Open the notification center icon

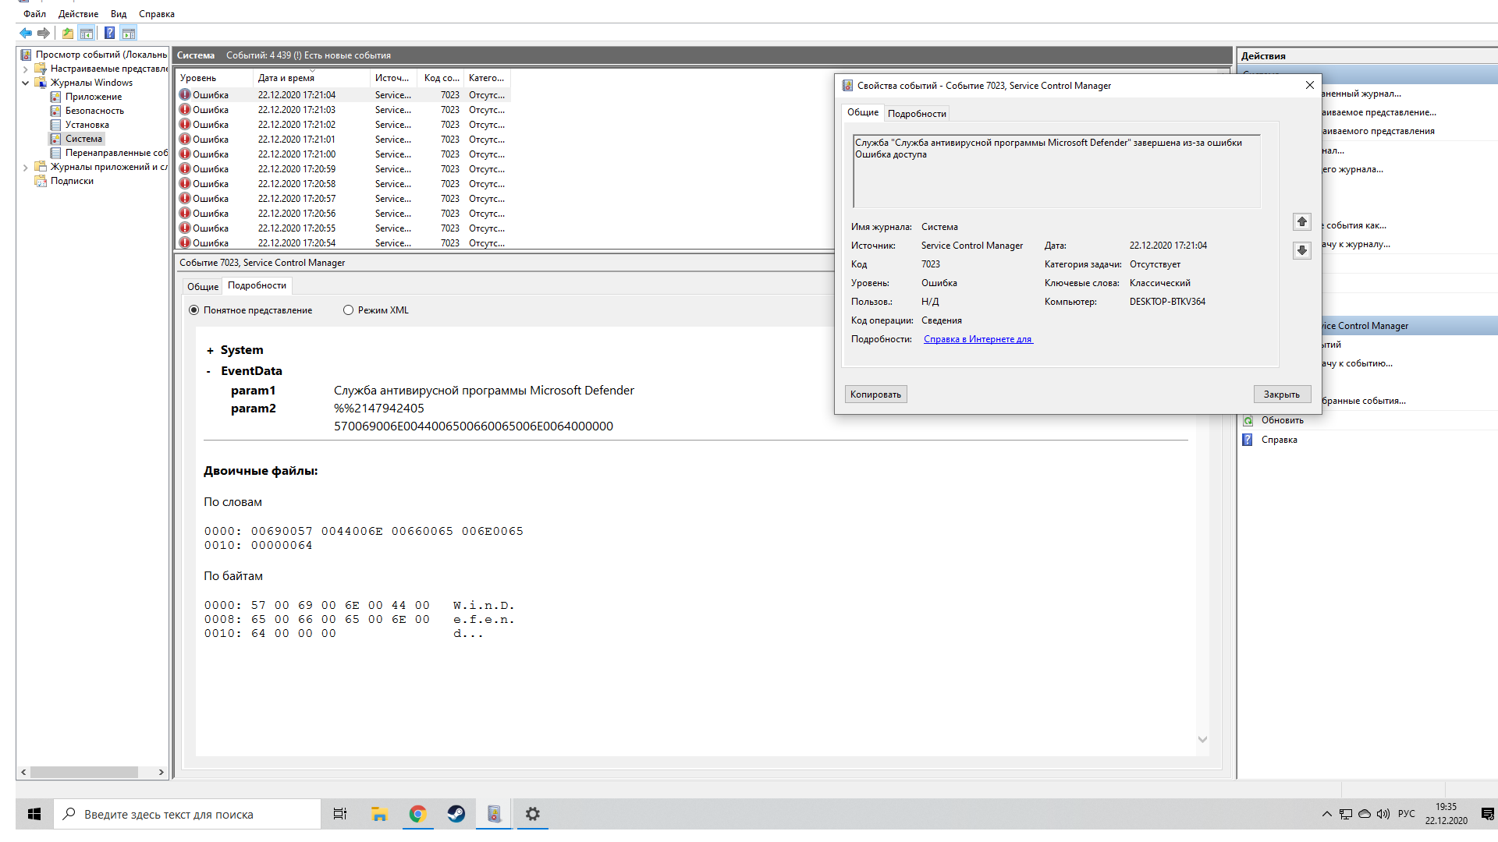[1487, 814]
